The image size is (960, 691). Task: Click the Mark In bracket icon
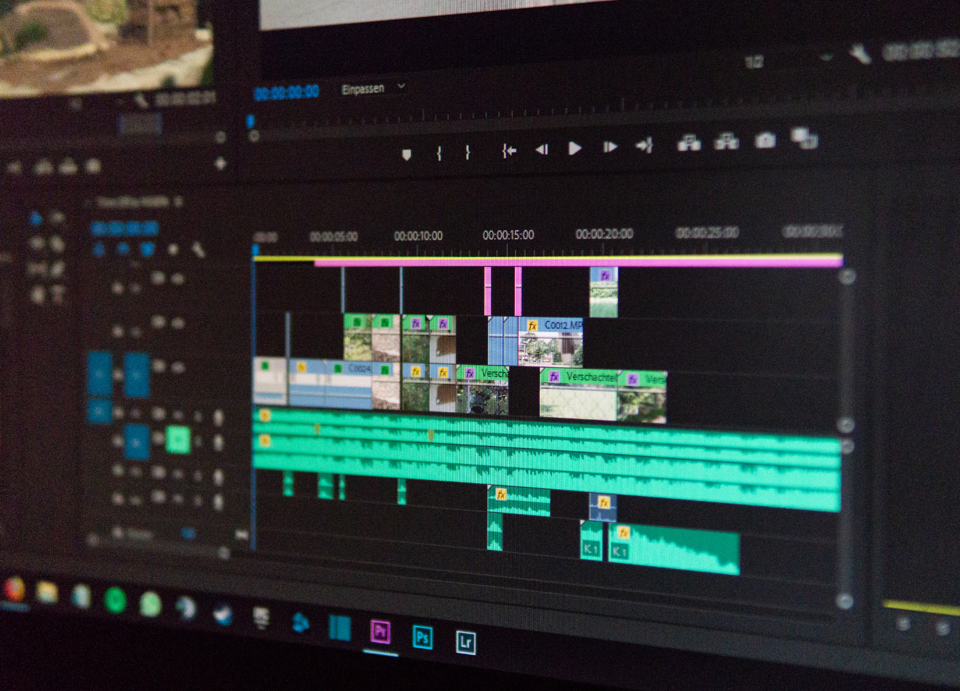(x=439, y=153)
